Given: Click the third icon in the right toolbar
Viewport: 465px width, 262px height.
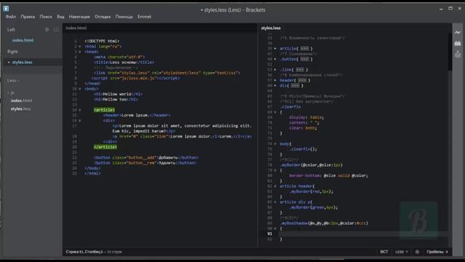Looking at the screenshot, I should (x=458, y=55).
